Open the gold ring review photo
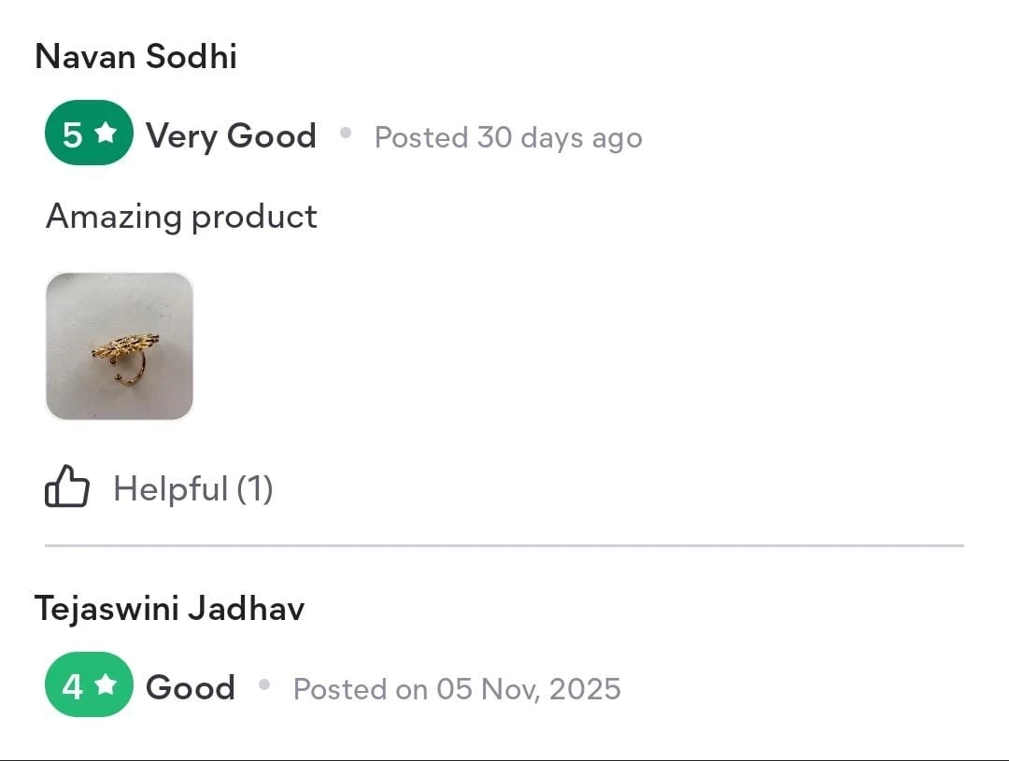The height and width of the screenshot is (761, 1009). tap(120, 346)
